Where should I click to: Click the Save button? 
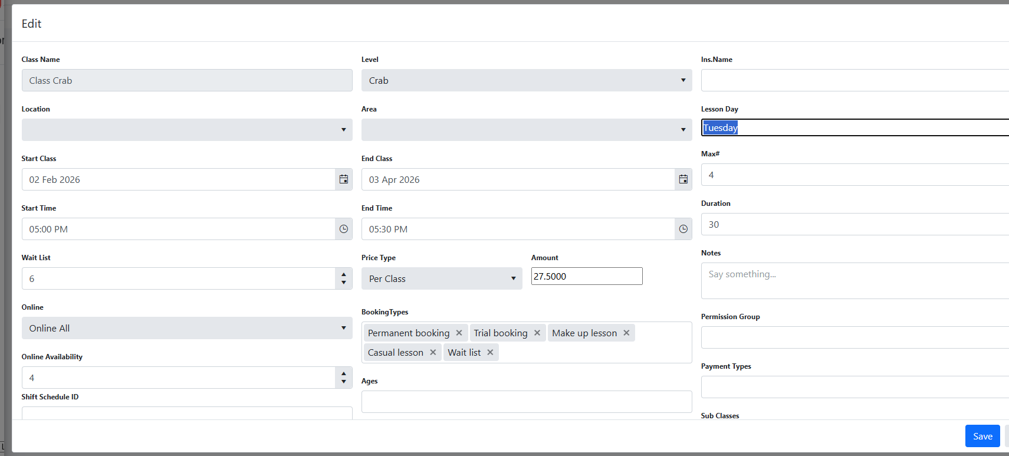click(x=982, y=436)
